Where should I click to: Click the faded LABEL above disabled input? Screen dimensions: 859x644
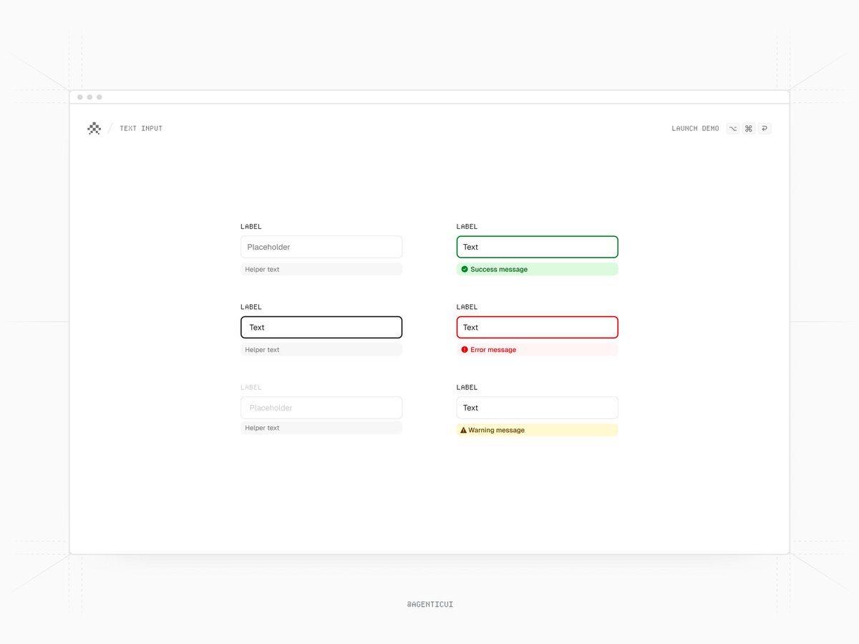tap(251, 387)
